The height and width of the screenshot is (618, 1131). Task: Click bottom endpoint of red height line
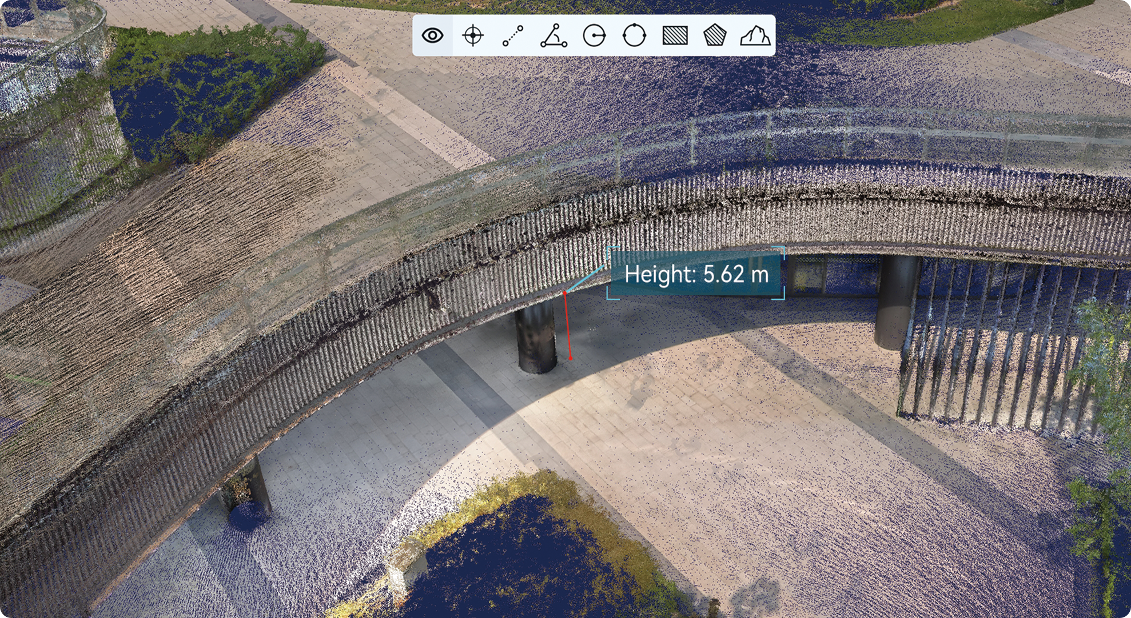point(571,358)
